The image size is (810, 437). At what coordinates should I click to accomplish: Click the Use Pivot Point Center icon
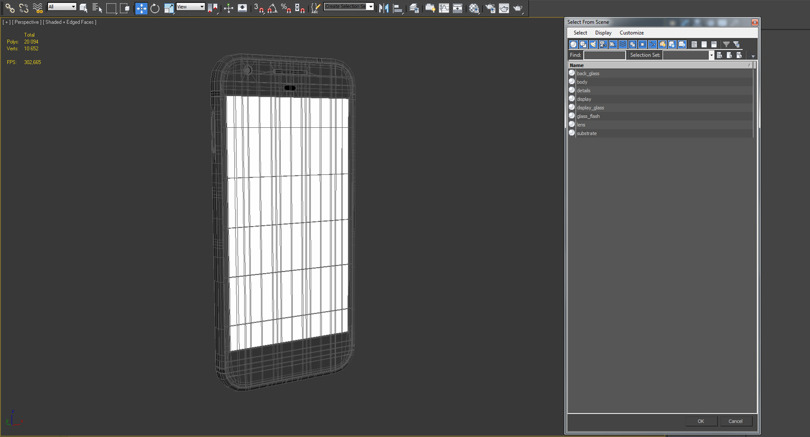click(x=212, y=8)
